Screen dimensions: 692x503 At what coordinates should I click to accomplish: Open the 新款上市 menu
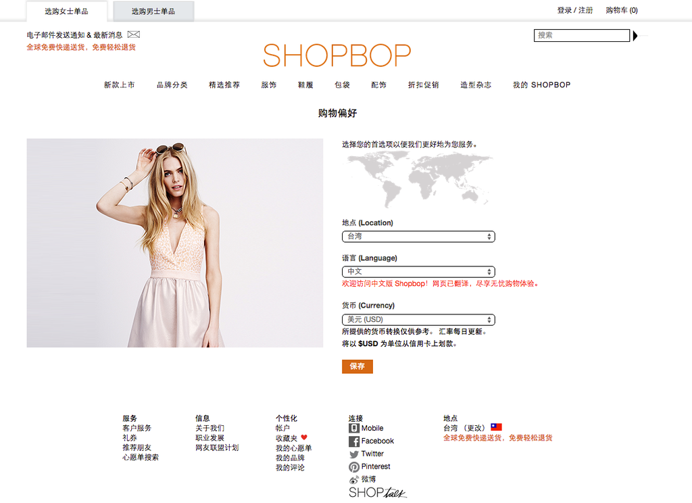(119, 85)
